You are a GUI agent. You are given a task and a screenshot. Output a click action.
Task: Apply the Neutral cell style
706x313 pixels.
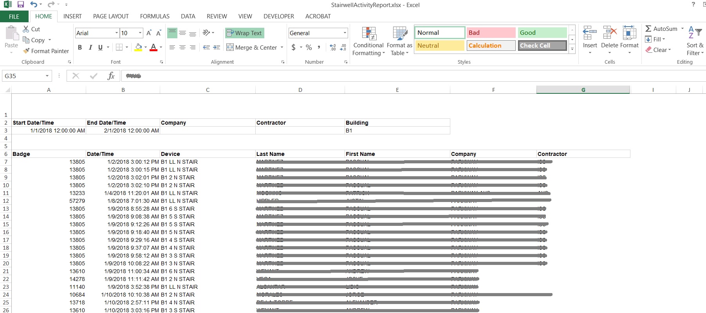pos(440,46)
